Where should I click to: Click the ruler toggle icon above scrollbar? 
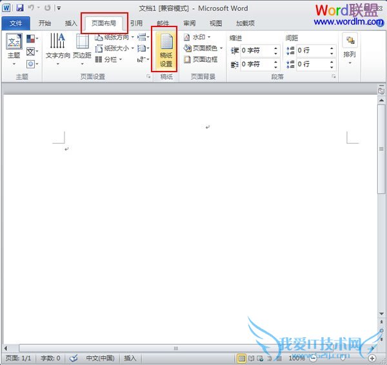click(381, 90)
